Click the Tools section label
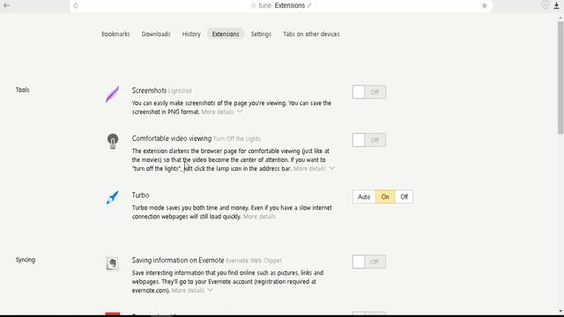Viewport: 564px width, 317px height. click(22, 90)
